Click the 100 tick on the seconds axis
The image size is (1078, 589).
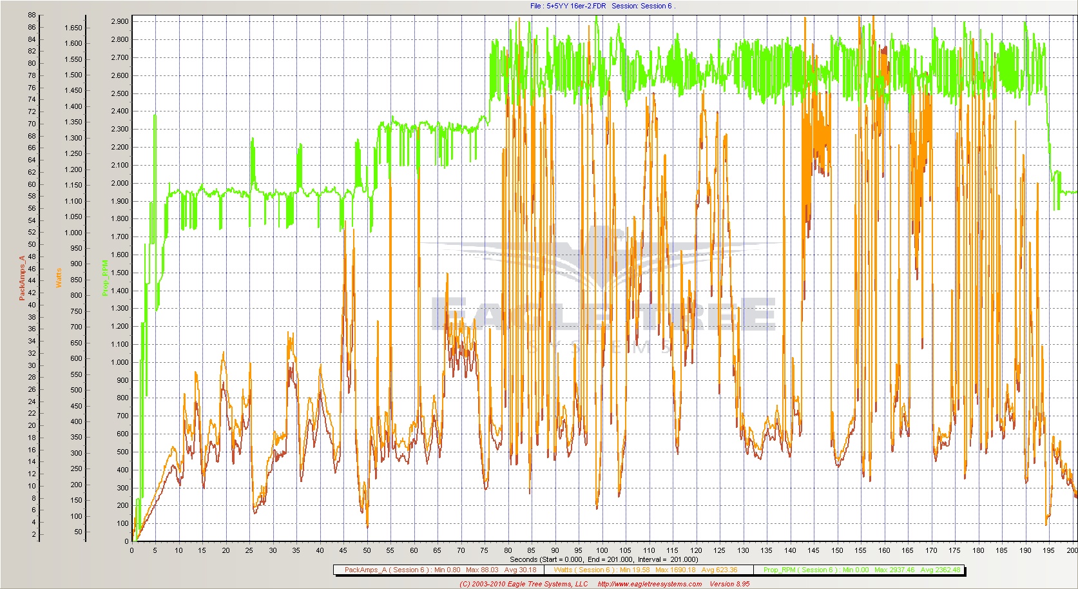point(602,550)
